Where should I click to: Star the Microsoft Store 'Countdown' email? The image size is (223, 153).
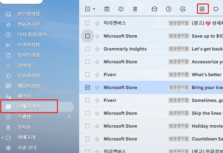97,139
